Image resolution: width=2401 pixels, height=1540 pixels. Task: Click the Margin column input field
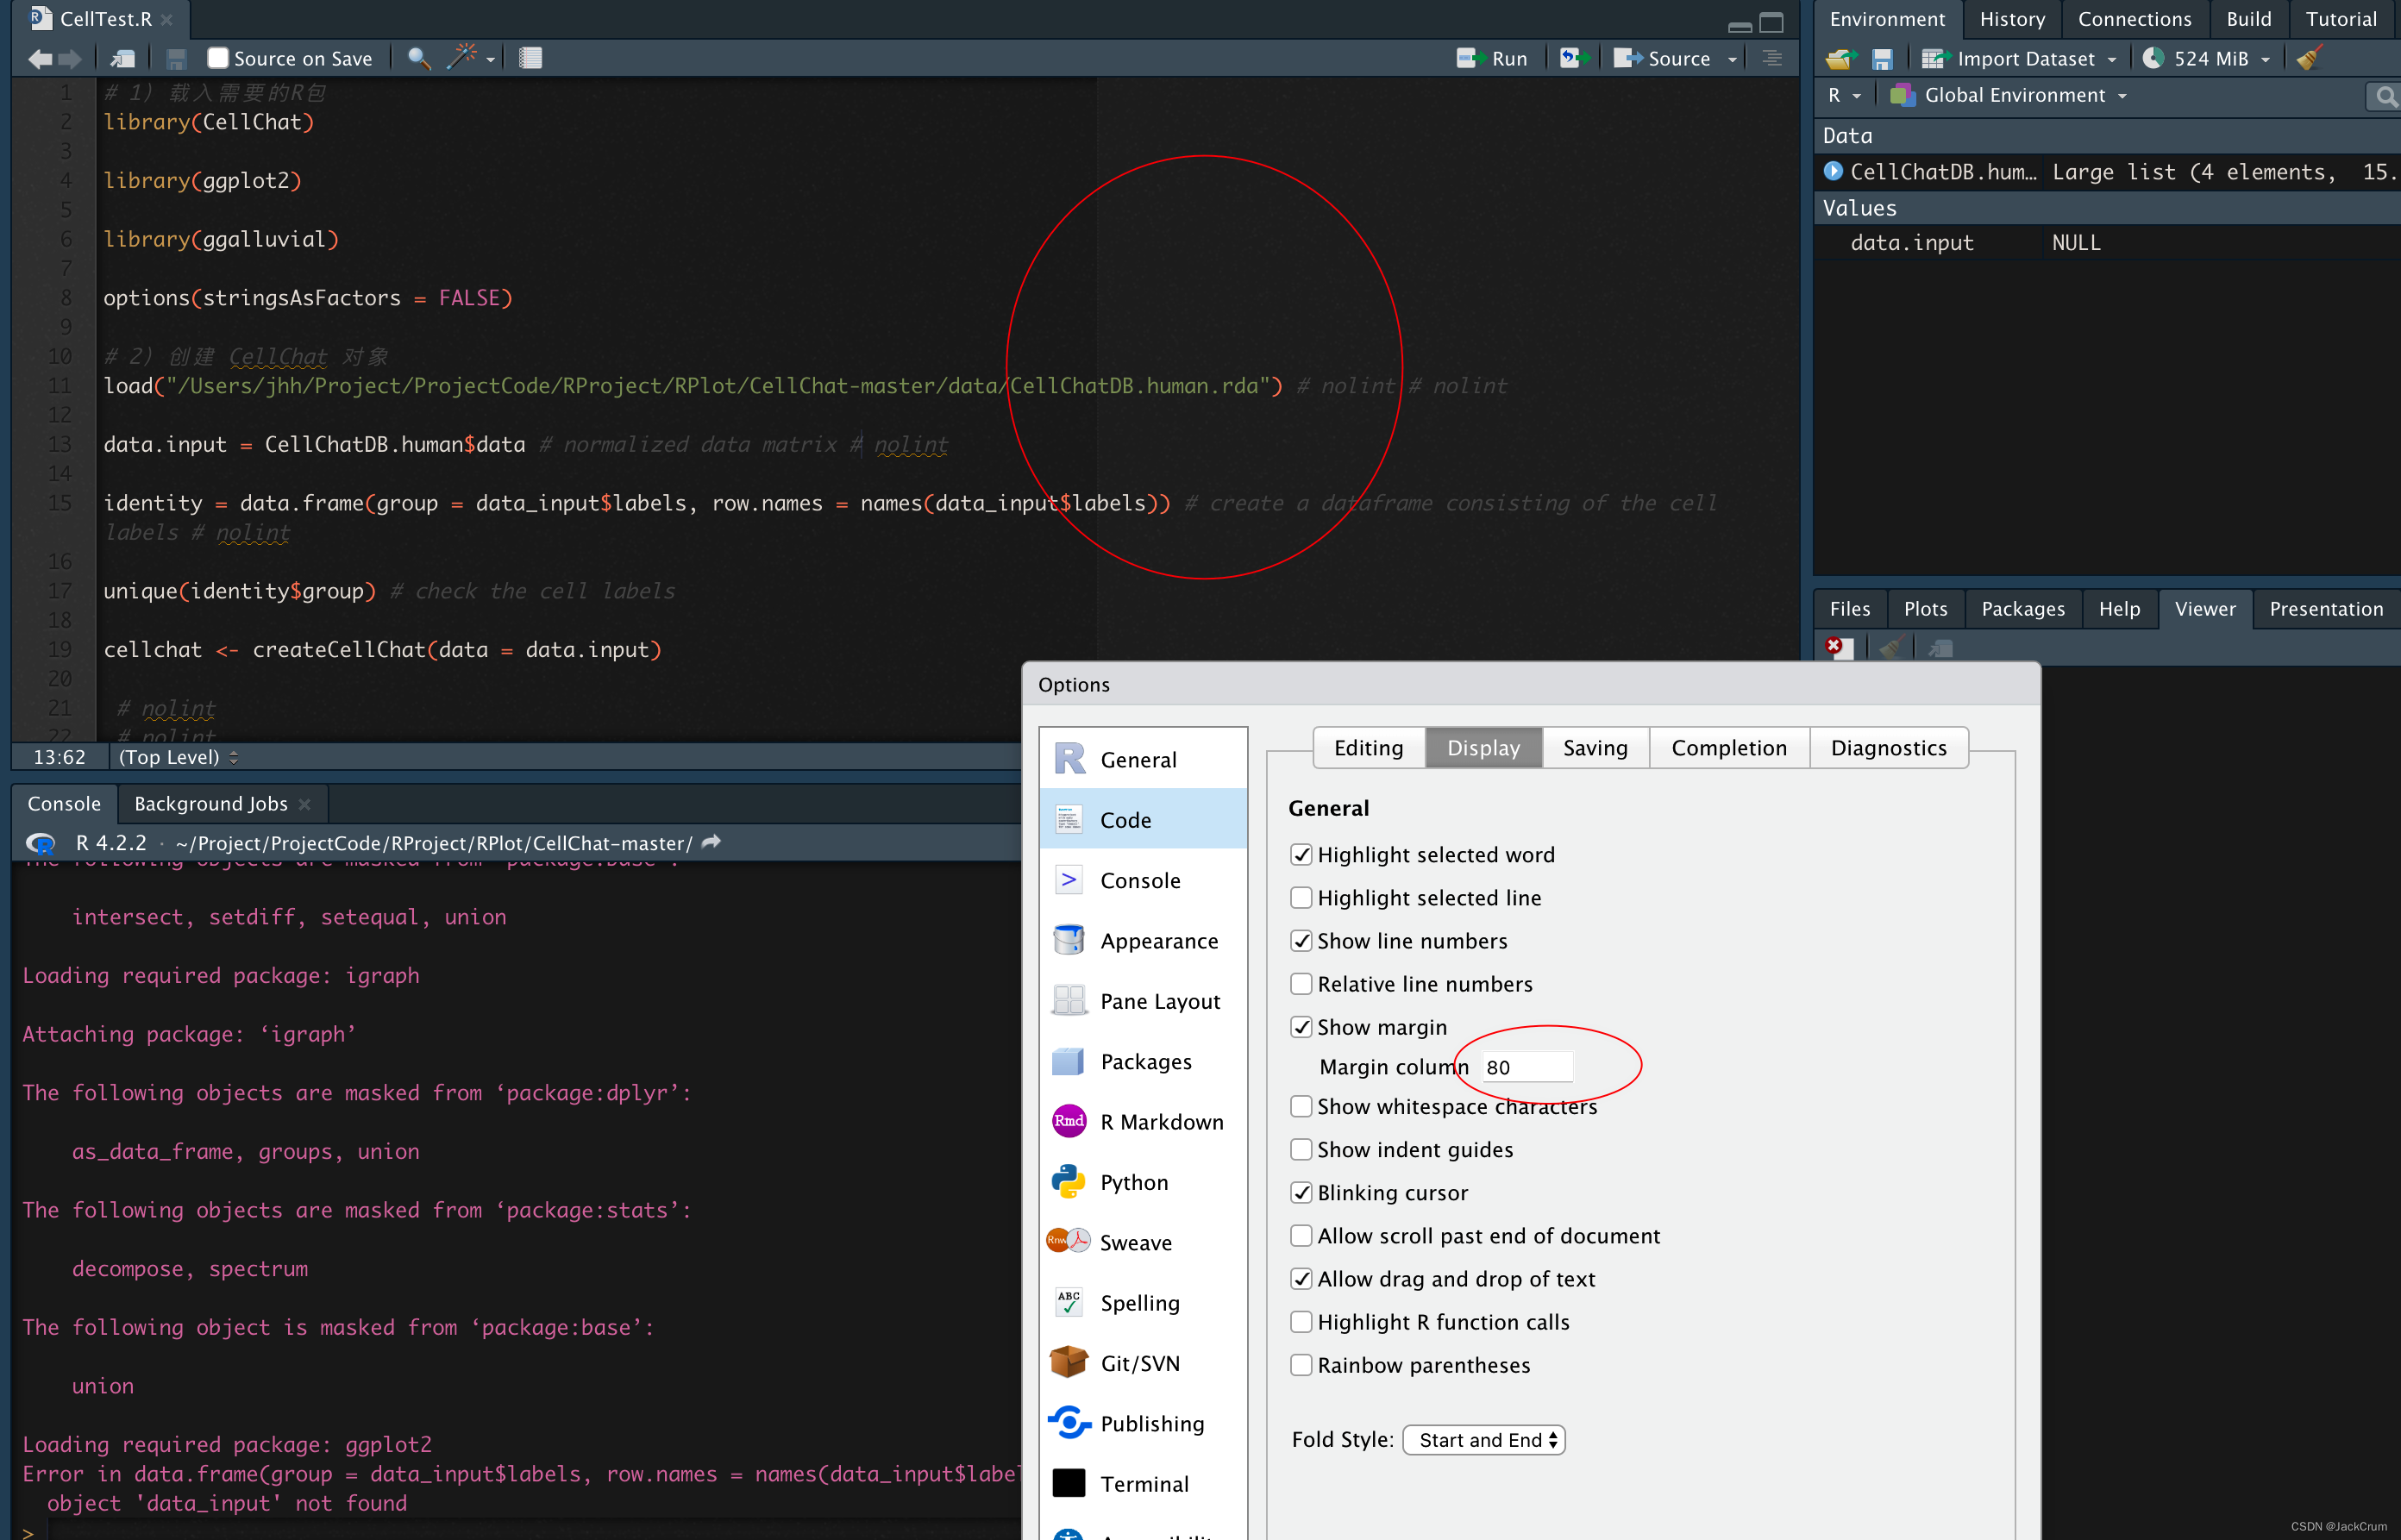point(1527,1067)
